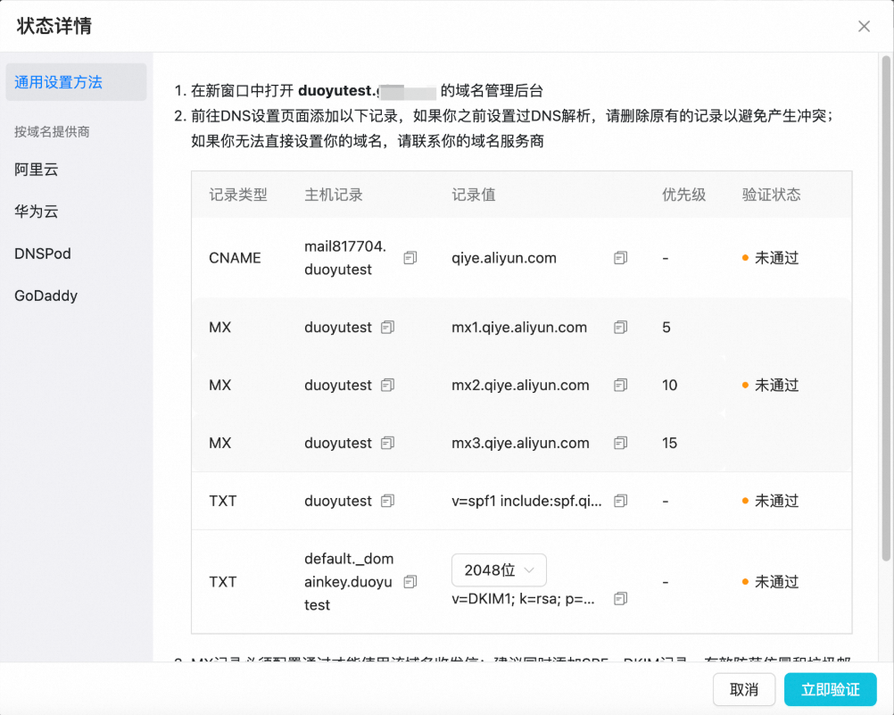The width and height of the screenshot is (894, 715).
Task: Click the mx2.qiye.aliyun.com value text
Action: point(520,386)
